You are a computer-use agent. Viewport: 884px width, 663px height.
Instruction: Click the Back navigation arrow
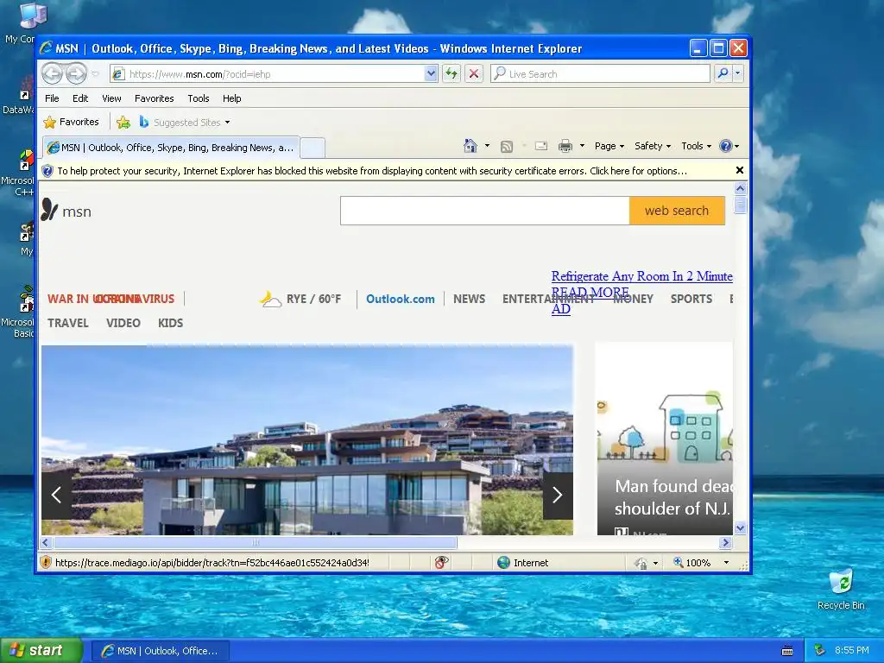53,74
